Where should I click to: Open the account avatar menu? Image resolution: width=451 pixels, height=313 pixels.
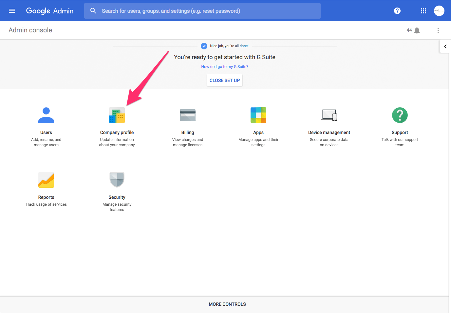[439, 11]
